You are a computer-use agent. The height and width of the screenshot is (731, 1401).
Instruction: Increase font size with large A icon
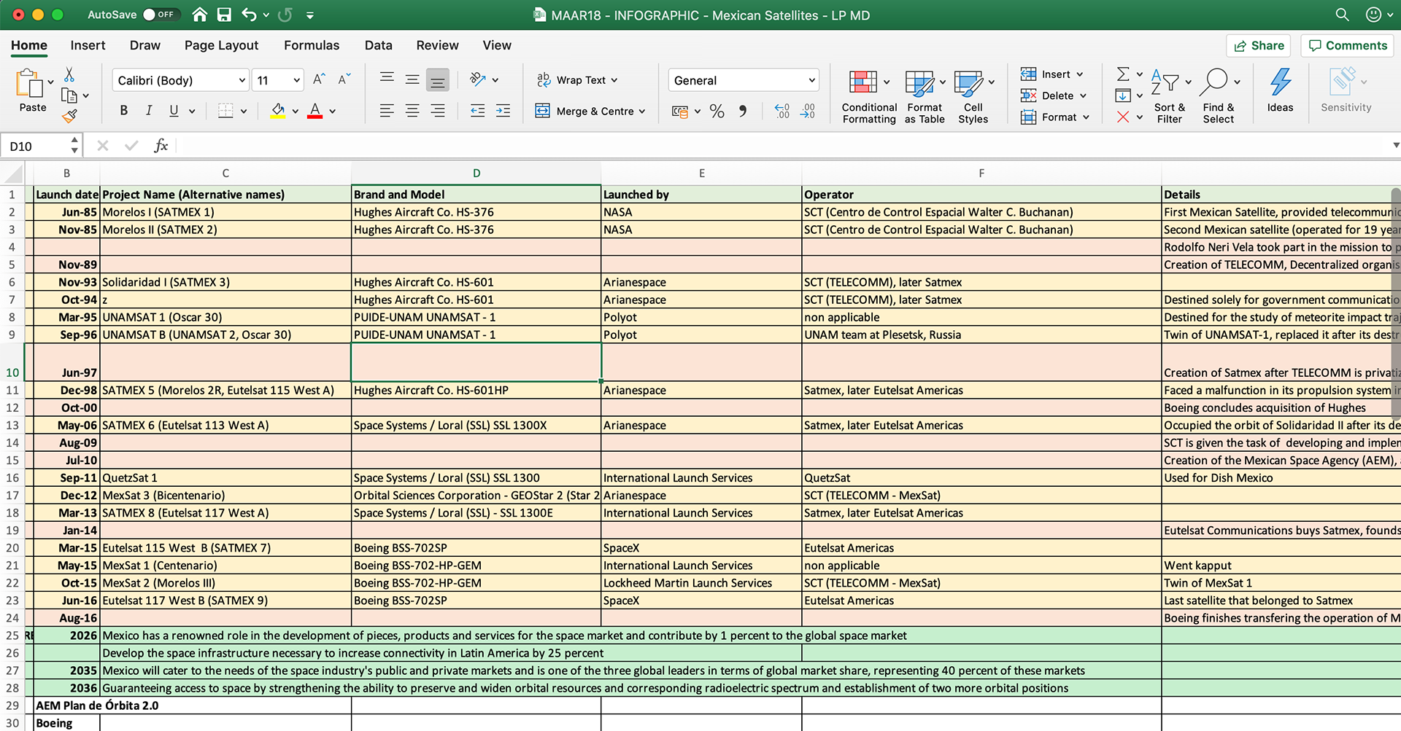[319, 79]
